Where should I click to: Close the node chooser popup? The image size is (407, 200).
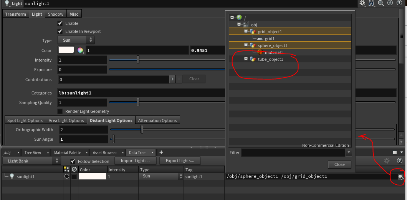pyautogui.click(x=339, y=164)
